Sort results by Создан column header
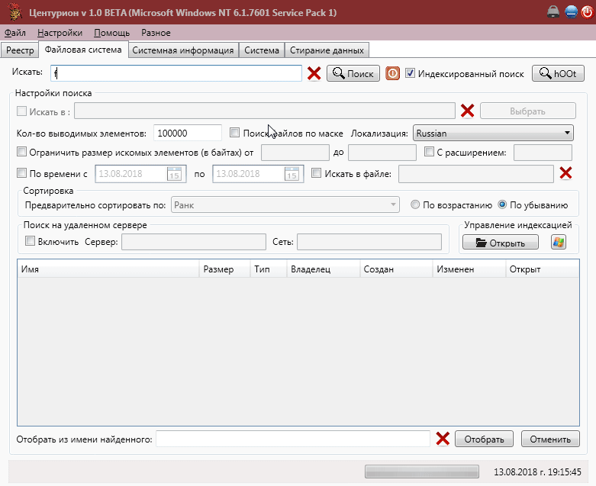Image resolution: width=596 pixels, height=486 pixels. 396,269
